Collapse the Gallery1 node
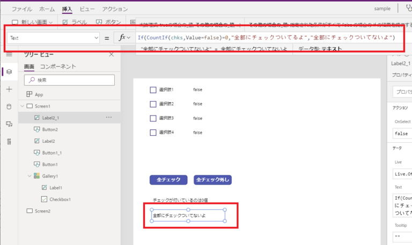 pyautogui.click(x=30, y=176)
